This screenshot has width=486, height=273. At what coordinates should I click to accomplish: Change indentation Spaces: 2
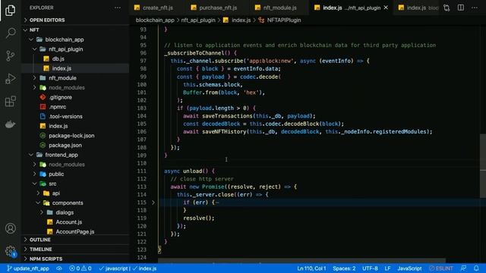pyautogui.click(x=344, y=268)
